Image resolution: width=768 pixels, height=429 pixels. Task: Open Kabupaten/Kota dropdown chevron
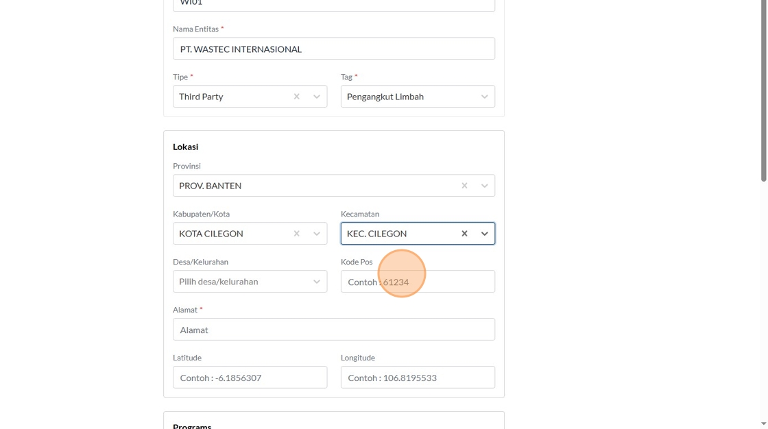coord(317,234)
